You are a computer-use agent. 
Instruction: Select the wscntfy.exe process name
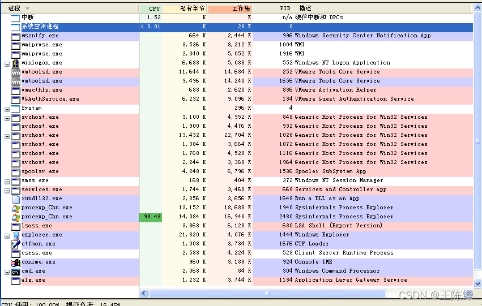tap(40, 36)
